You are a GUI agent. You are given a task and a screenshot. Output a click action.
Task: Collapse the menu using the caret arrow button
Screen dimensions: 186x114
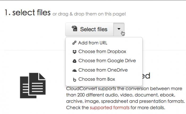pyautogui.click(x=119, y=29)
